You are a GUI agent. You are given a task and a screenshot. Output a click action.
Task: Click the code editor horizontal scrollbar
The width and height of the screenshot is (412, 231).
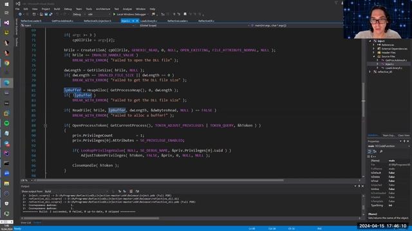(160, 180)
